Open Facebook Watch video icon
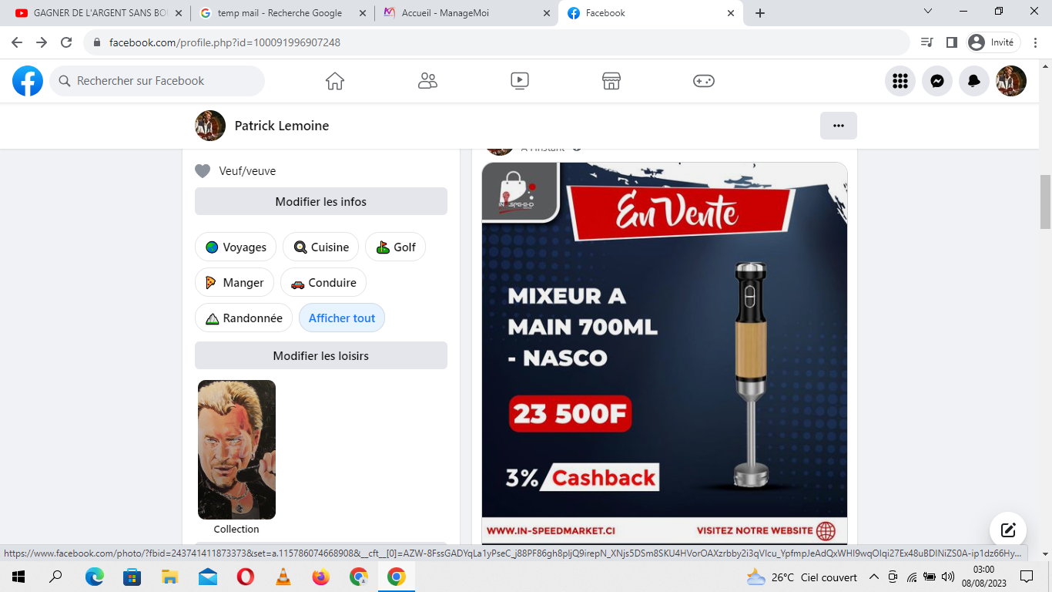 tap(520, 81)
